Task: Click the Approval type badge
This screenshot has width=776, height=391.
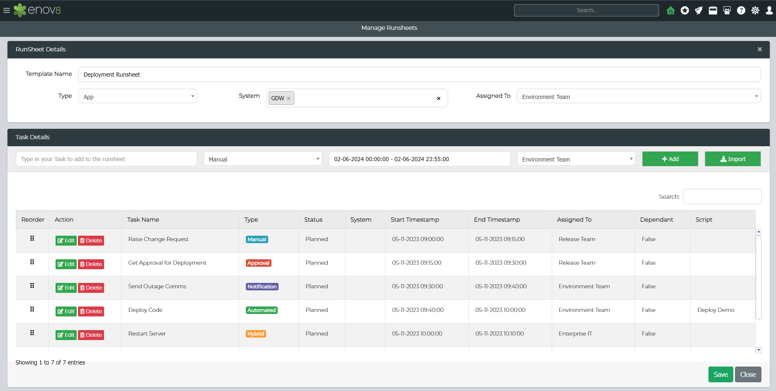Action: [259, 263]
